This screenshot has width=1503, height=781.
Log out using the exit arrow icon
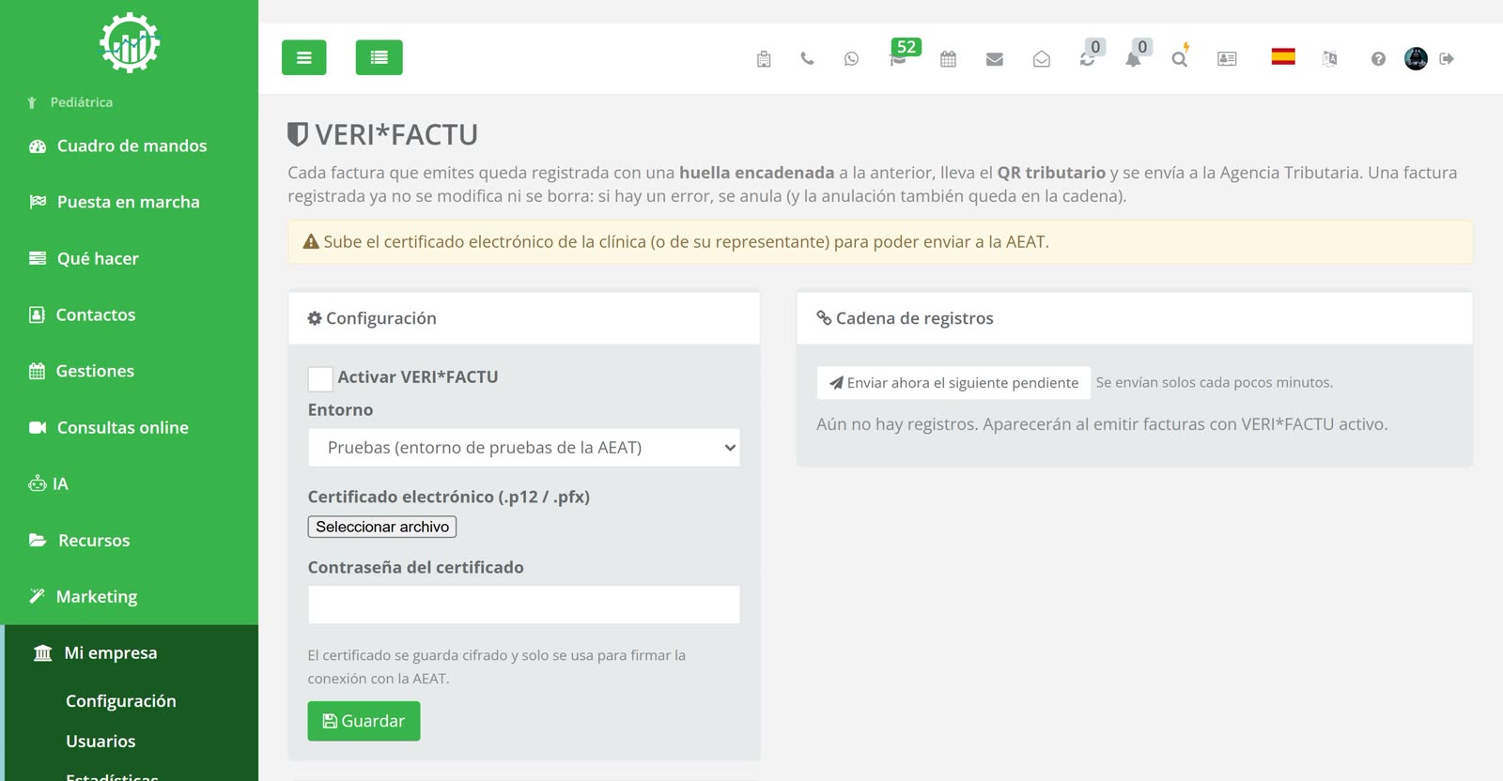1447,58
